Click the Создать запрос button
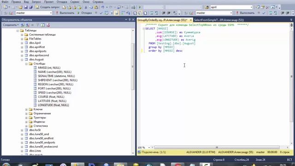This screenshot has height=166, width=295. click(x=47, y=7)
